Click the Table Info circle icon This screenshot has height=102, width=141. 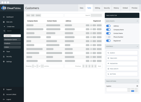tap(108, 58)
